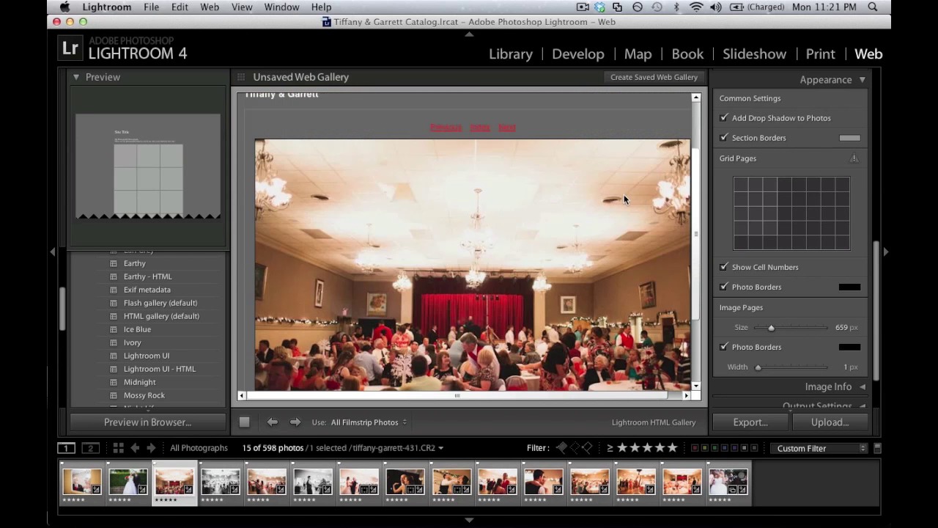Click rating greater-than-or-equal symbol
The height and width of the screenshot is (528, 938).
(610, 448)
